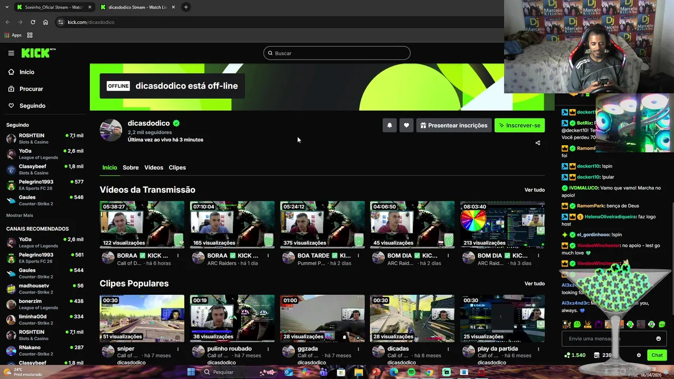Click Ver tudo for Vídeos da Transmissão
674x379 pixels.
[534, 190]
